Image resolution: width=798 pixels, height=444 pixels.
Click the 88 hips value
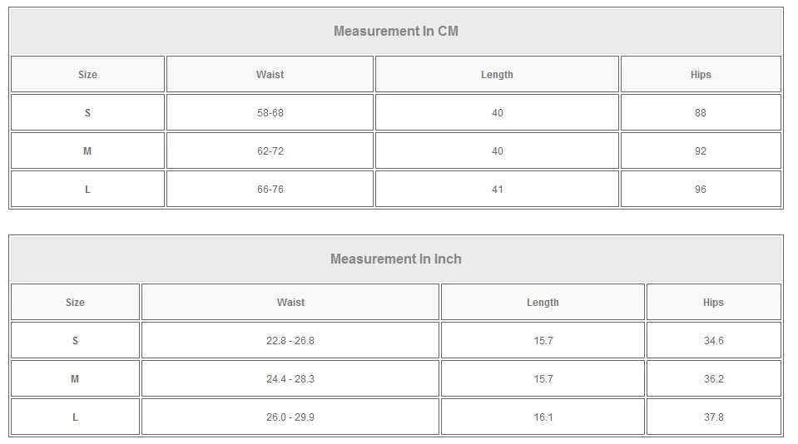[x=701, y=113]
